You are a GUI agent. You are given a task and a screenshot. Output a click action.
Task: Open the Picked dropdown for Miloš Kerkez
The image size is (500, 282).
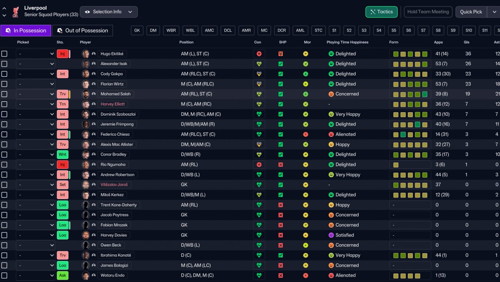(x=36, y=195)
